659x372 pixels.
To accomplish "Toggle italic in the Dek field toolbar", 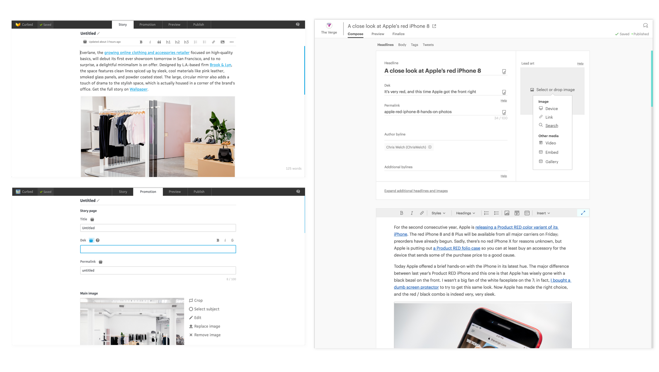I will click(225, 240).
